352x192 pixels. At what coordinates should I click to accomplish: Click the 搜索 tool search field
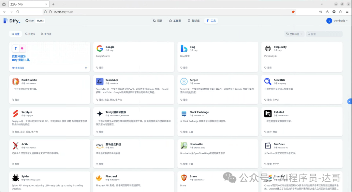[x=324, y=34]
